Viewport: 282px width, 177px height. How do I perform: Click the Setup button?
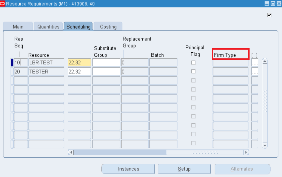tap(184, 169)
